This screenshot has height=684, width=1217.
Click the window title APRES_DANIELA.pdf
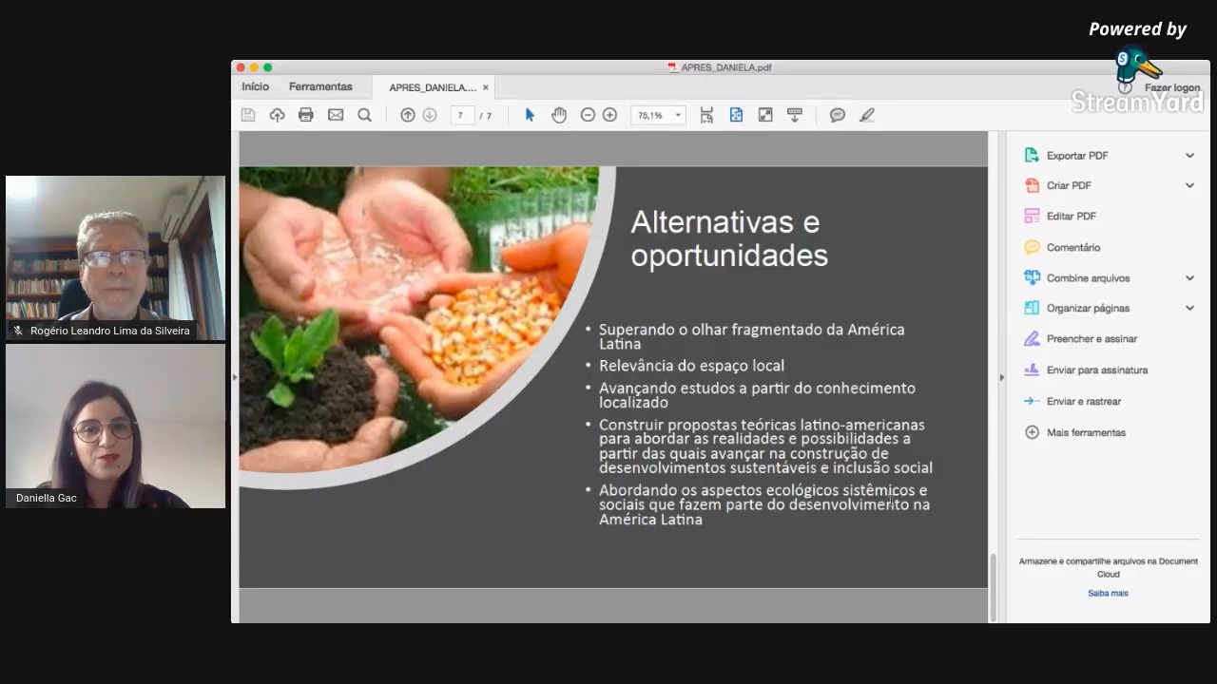(725, 67)
